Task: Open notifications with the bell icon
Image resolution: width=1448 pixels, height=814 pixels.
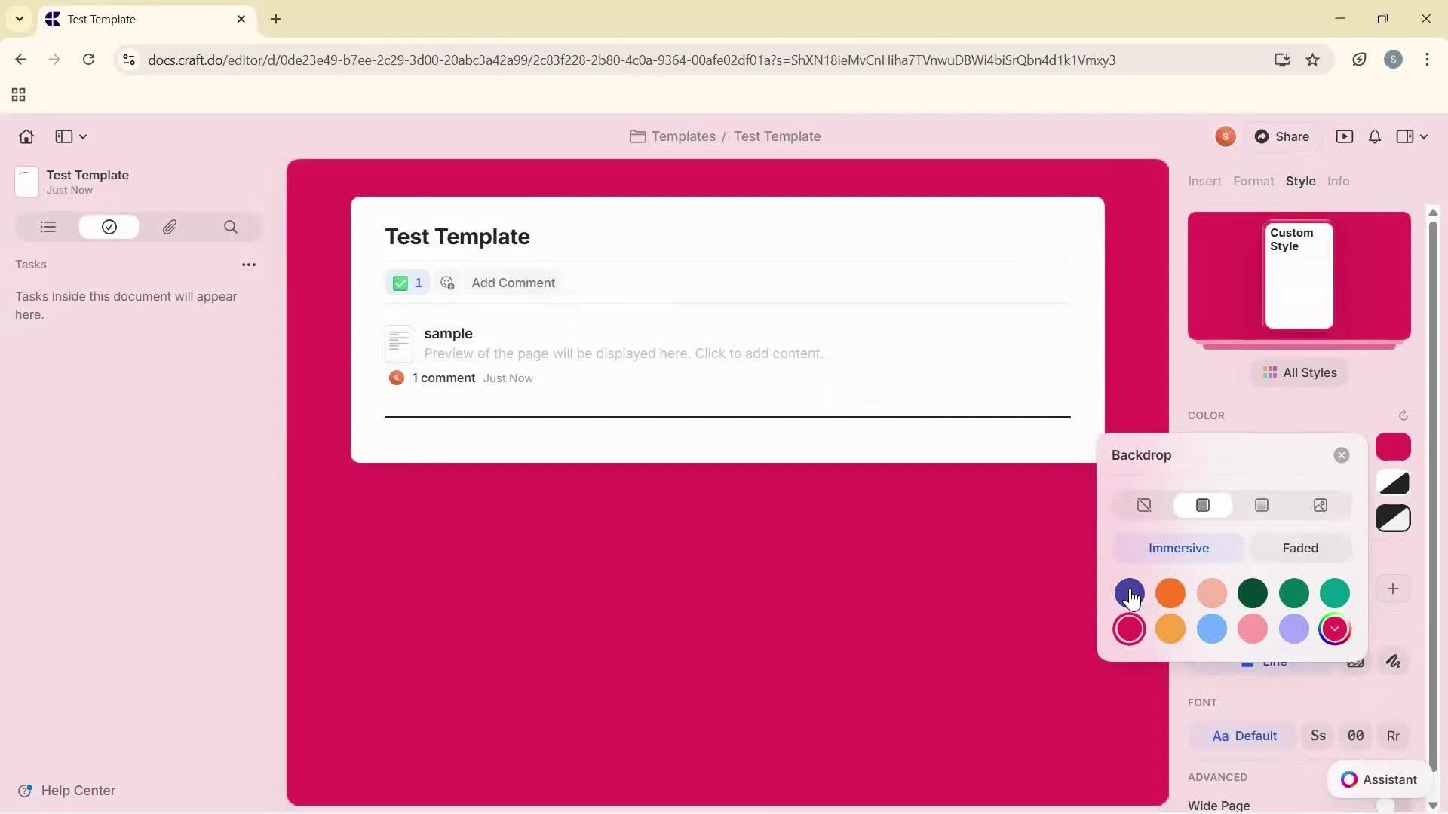Action: point(1374,136)
